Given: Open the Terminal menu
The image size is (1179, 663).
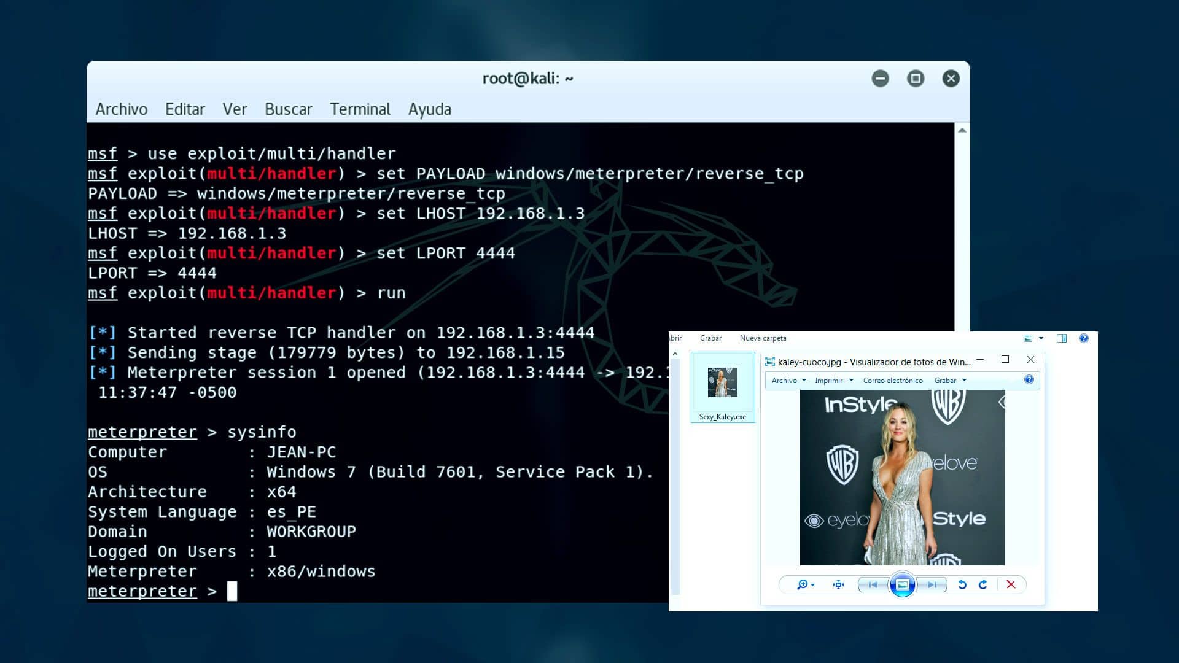Looking at the screenshot, I should pyautogui.click(x=360, y=109).
